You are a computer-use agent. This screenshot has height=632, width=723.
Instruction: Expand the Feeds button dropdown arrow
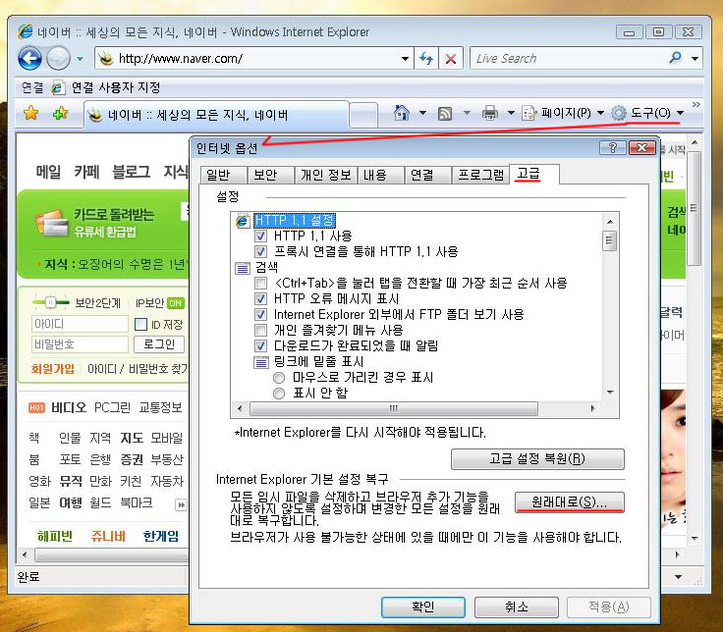click(467, 113)
